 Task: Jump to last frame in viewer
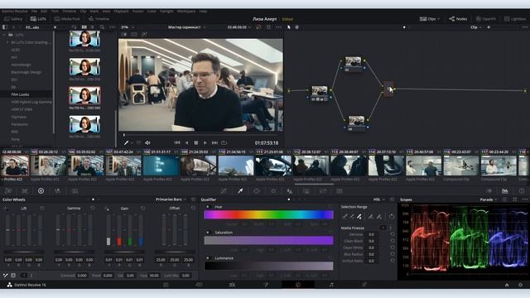click(x=214, y=143)
